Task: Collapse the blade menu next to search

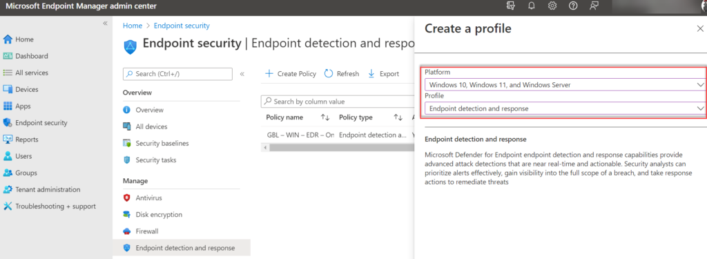Action: [242, 73]
